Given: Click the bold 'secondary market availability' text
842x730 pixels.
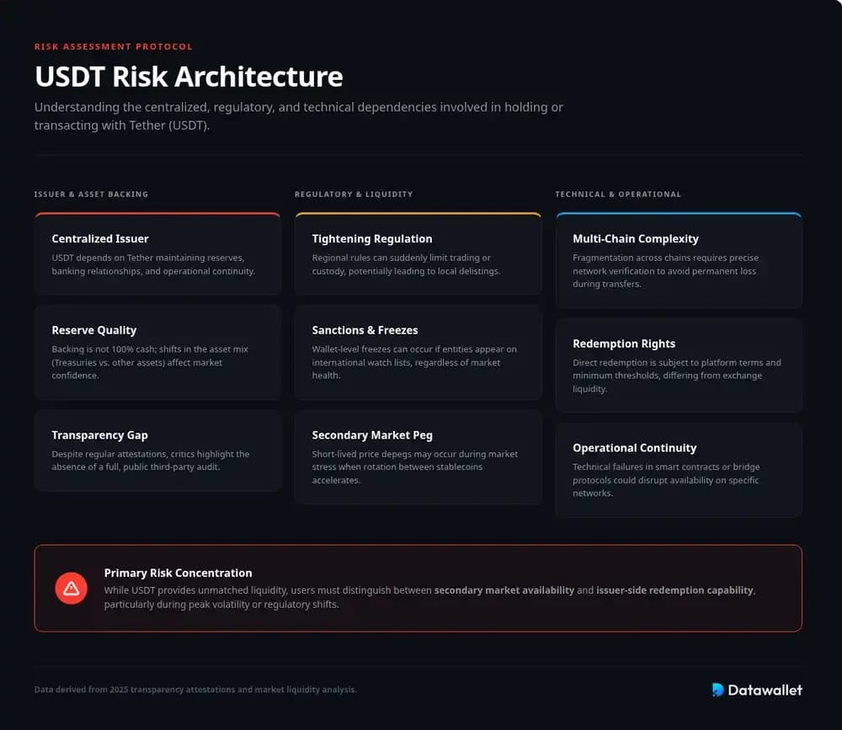Looking at the screenshot, I should (504, 590).
